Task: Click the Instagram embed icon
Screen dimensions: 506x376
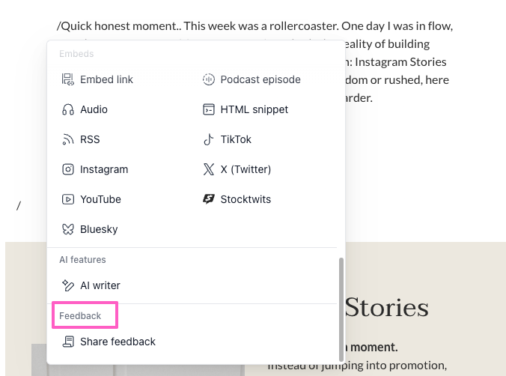Action: [x=68, y=169]
